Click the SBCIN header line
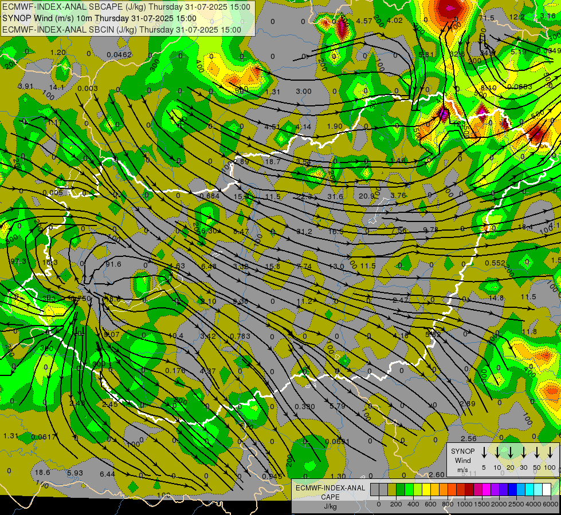Screen dimensions: 561x515 point(121,30)
